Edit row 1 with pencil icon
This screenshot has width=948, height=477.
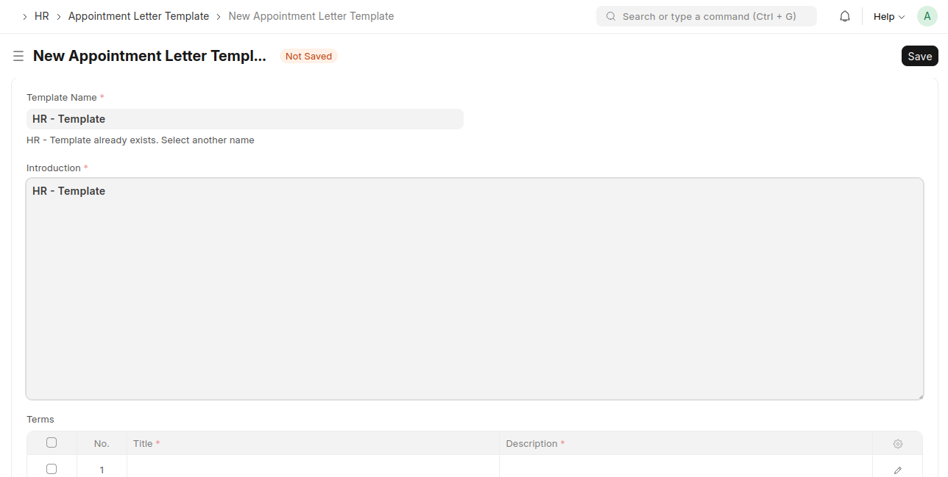click(x=897, y=470)
